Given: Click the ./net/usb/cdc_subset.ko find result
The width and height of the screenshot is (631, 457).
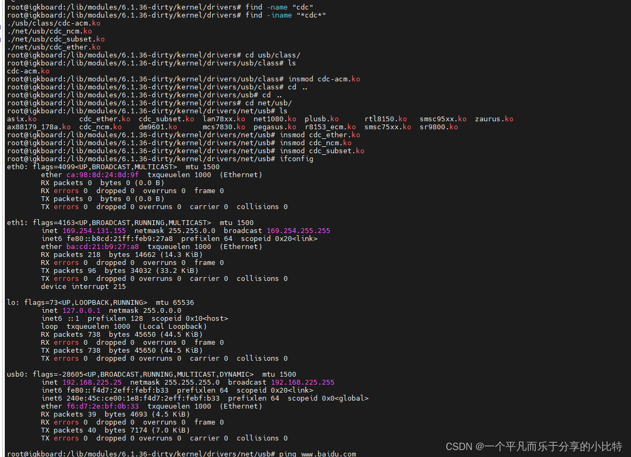Looking at the screenshot, I should (56, 39).
